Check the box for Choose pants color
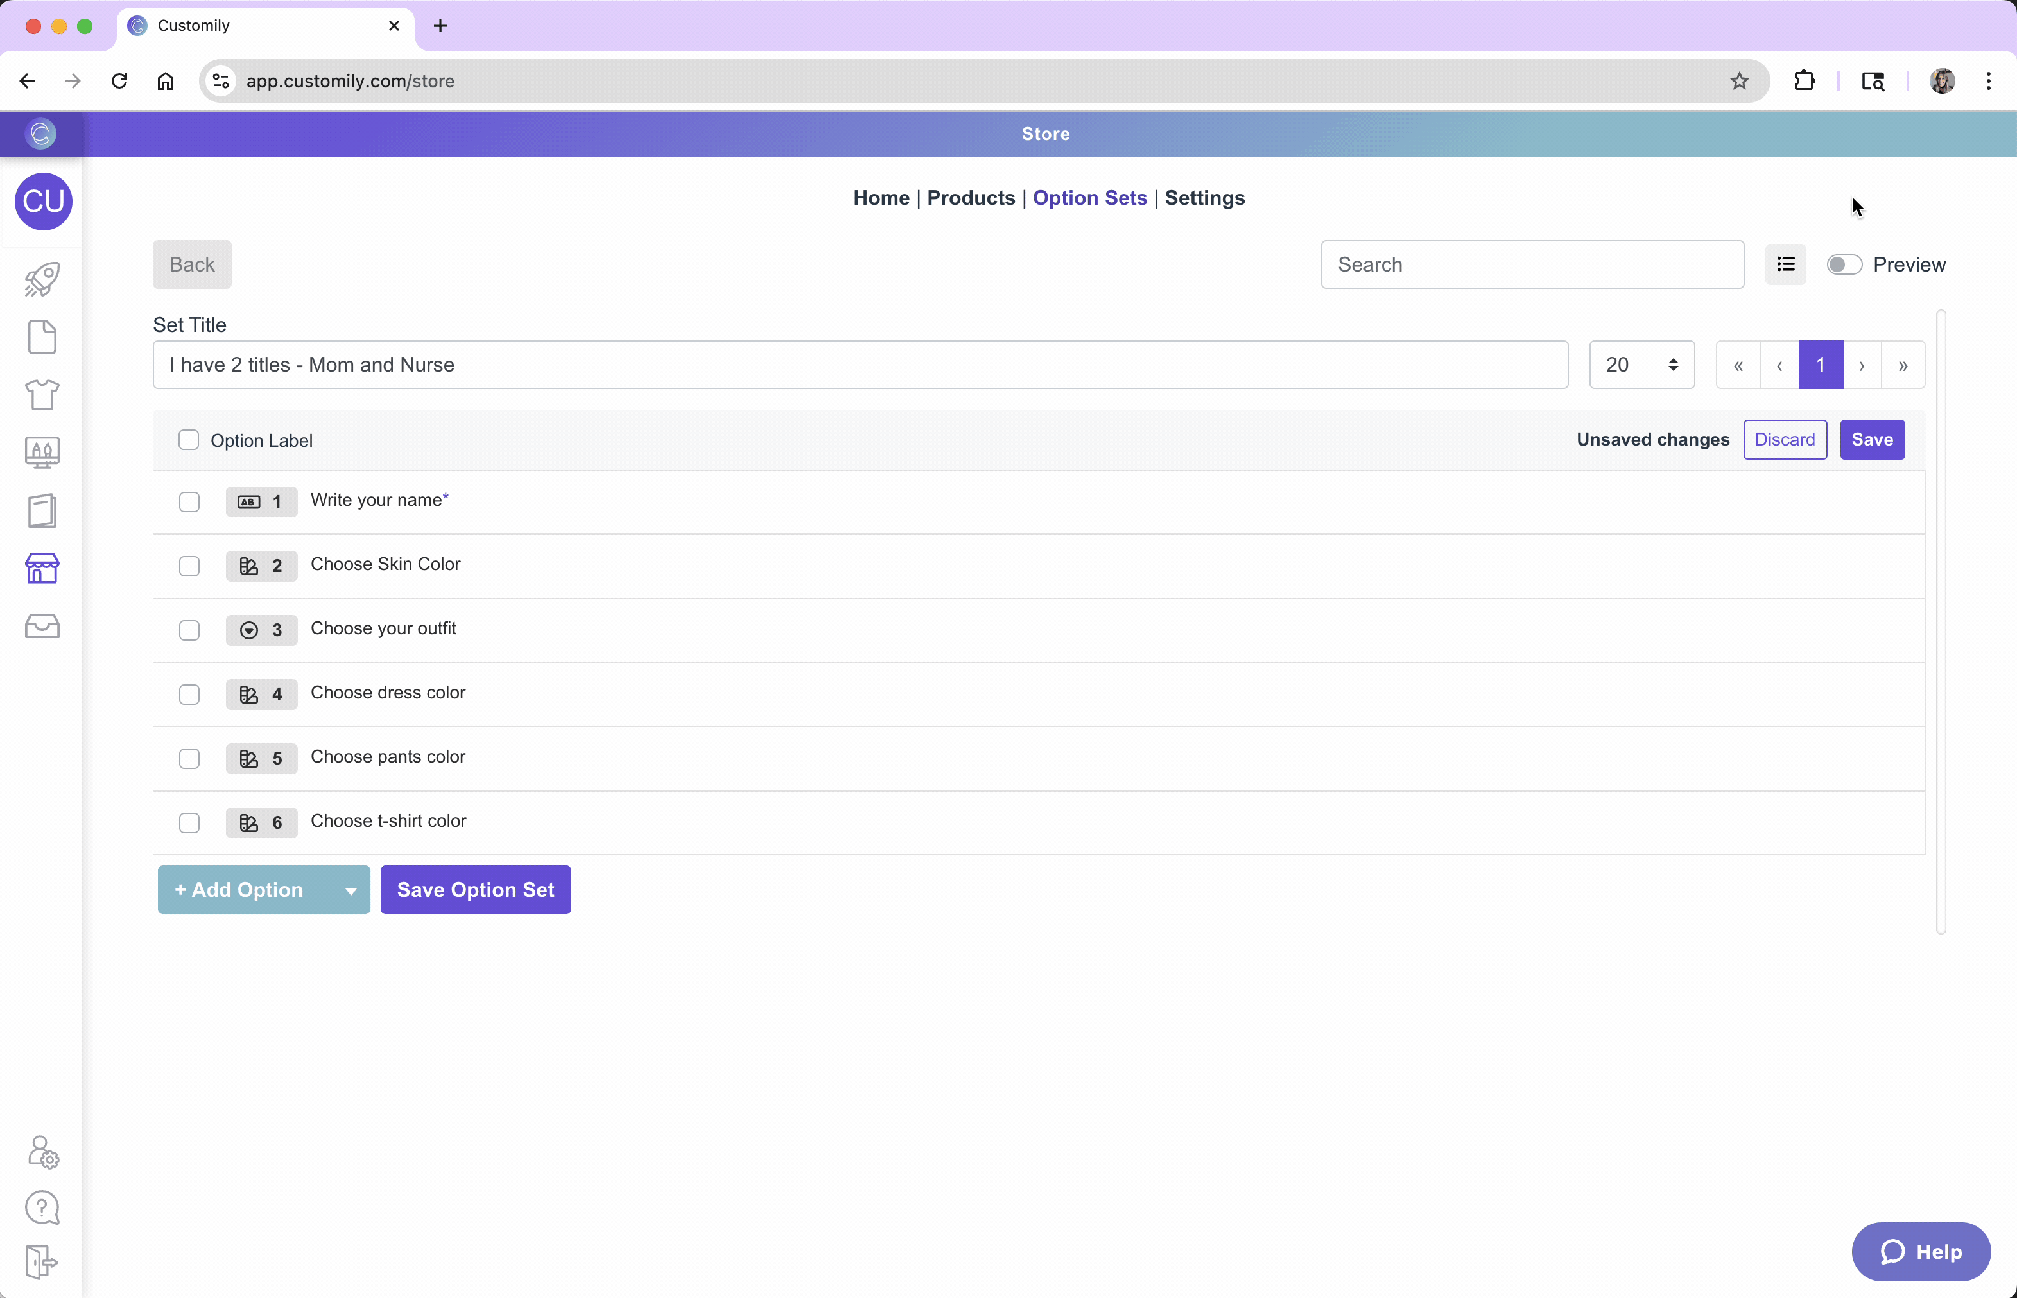This screenshot has width=2017, height=1298. (x=188, y=759)
